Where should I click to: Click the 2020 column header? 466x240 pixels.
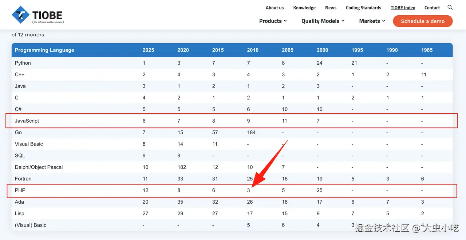tap(183, 50)
